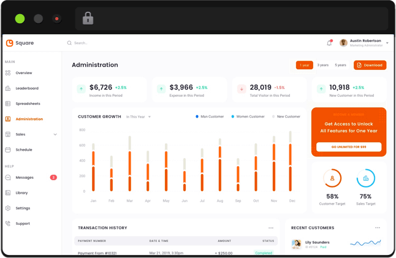The height and width of the screenshot is (258, 396).
Task: Open the Schedule calendar icon
Action: [8, 150]
